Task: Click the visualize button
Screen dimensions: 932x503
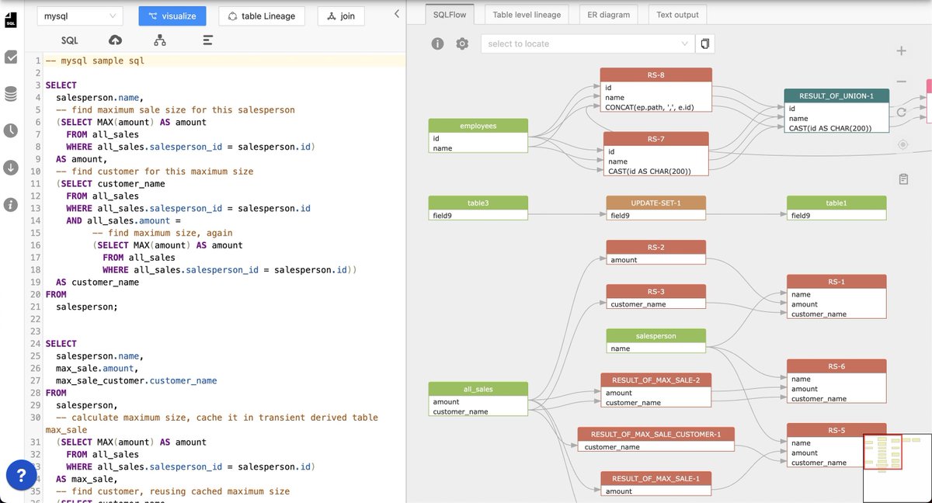Action: coord(172,16)
